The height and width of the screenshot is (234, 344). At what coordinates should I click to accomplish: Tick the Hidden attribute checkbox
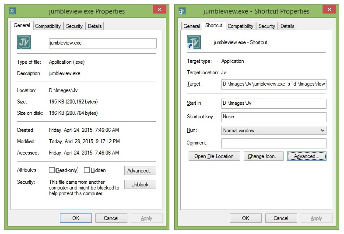(87, 170)
